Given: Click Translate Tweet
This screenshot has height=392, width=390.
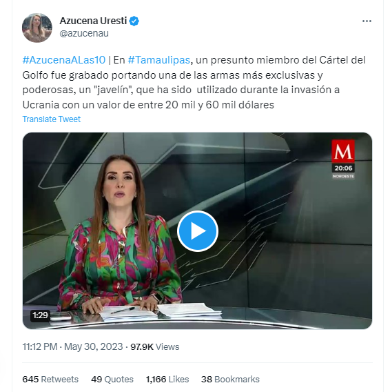Looking at the screenshot, I should pyautogui.click(x=52, y=119).
